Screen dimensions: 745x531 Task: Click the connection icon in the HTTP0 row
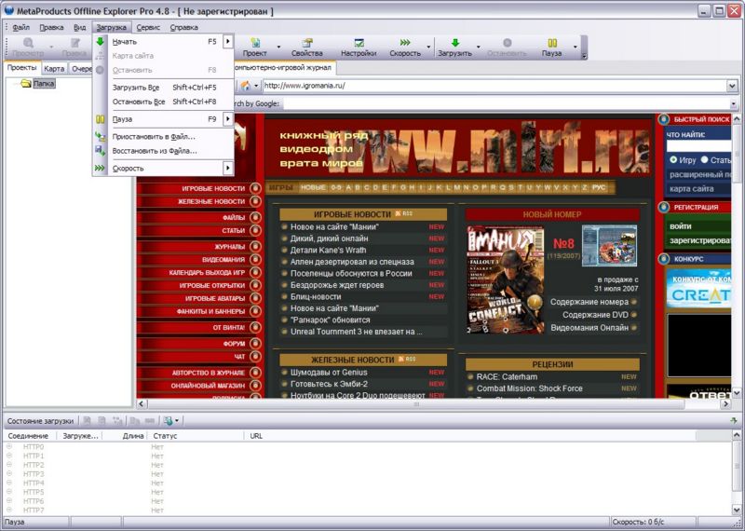point(9,446)
